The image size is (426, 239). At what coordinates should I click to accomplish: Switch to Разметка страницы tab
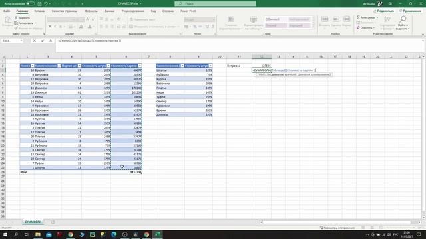65,11
